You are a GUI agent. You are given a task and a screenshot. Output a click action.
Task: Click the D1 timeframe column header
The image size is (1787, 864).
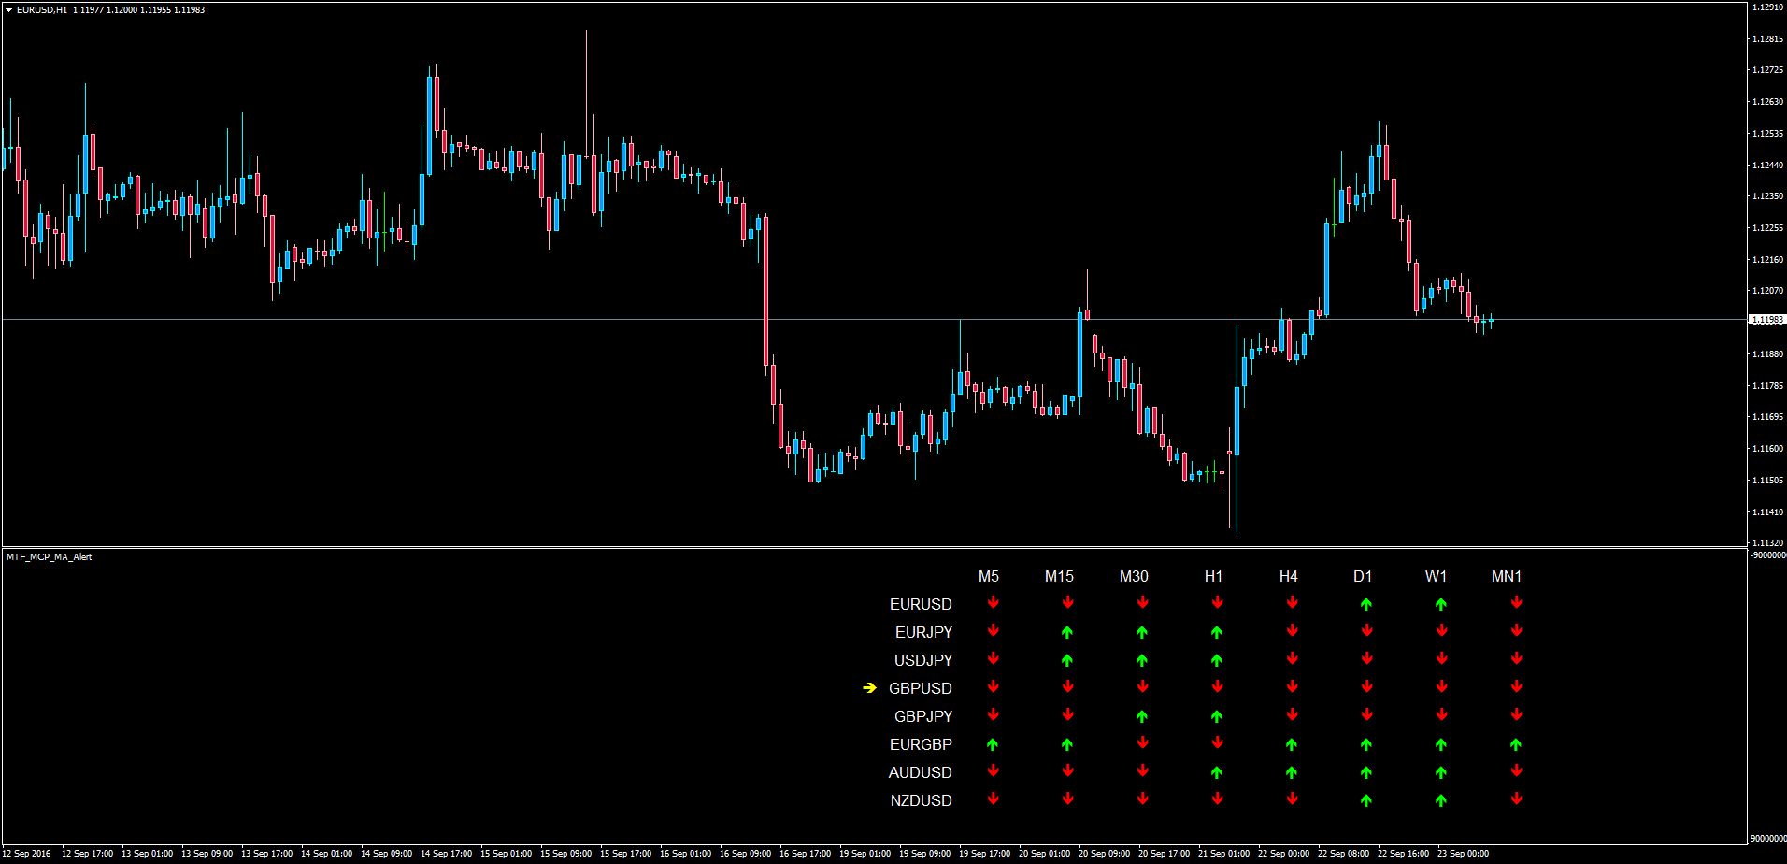click(x=1363, y=576)
